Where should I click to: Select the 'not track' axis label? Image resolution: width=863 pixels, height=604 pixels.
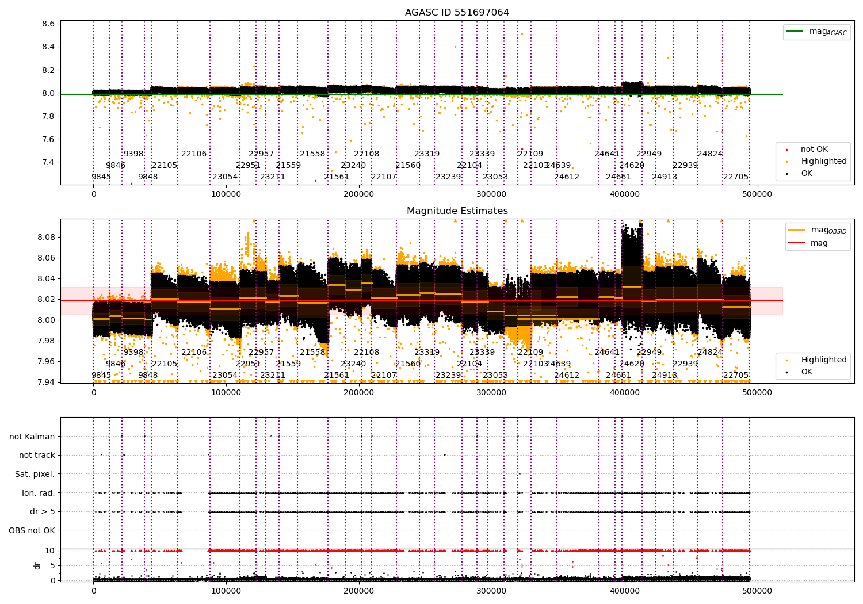pyautogui.click(x=37, y=456)
